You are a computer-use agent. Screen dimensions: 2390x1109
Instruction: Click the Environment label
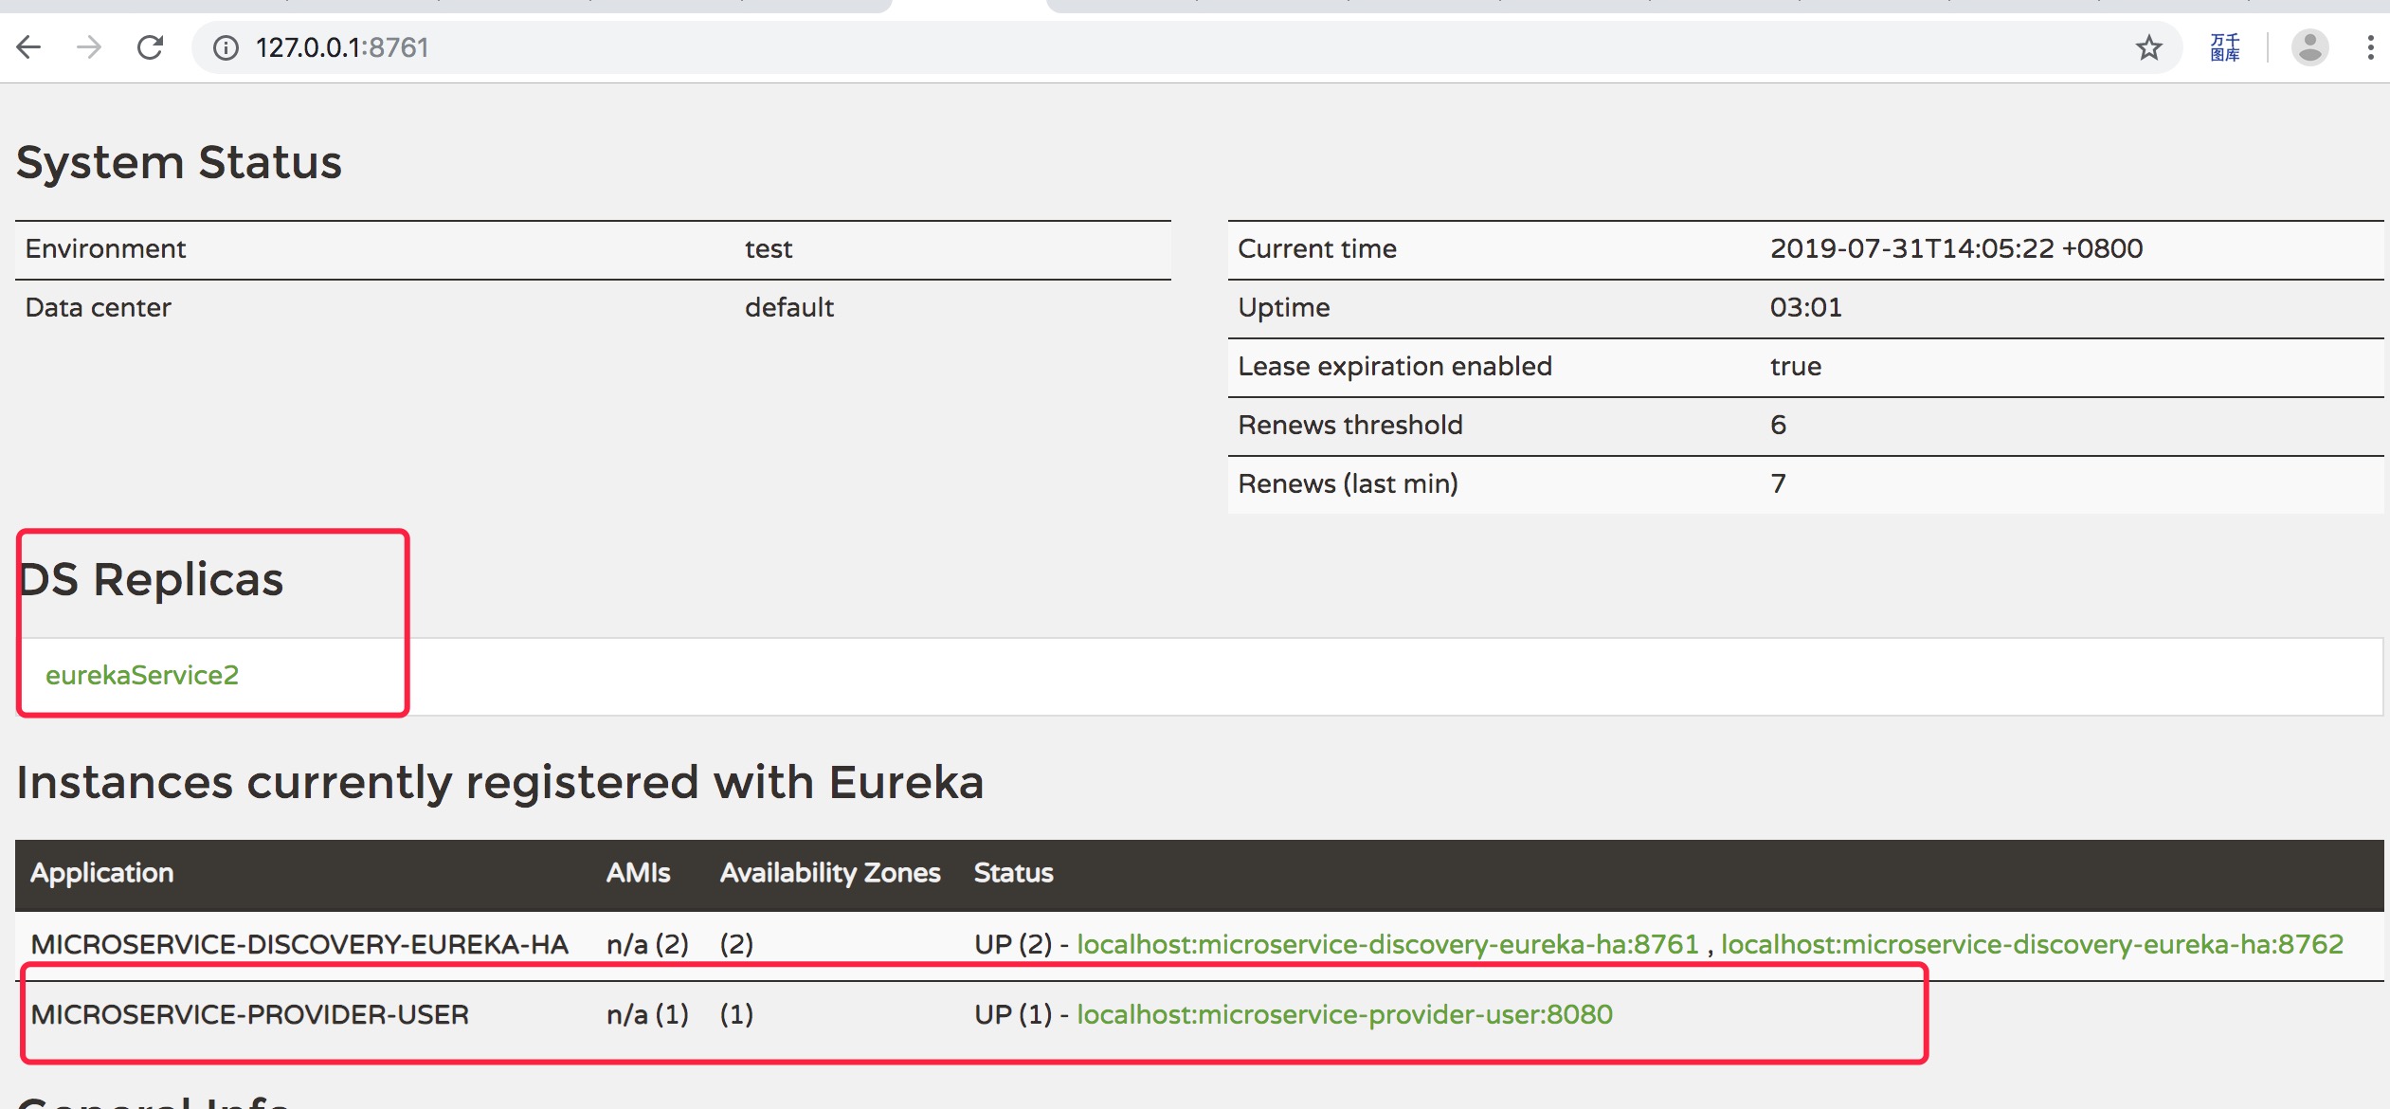(105, 248)
